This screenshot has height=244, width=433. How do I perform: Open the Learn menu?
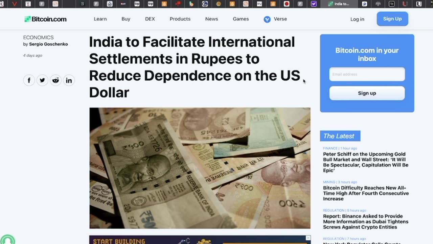click(x=100, y=19)
